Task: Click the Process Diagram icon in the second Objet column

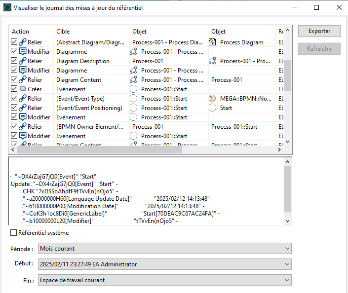Action: click(213, 42)
